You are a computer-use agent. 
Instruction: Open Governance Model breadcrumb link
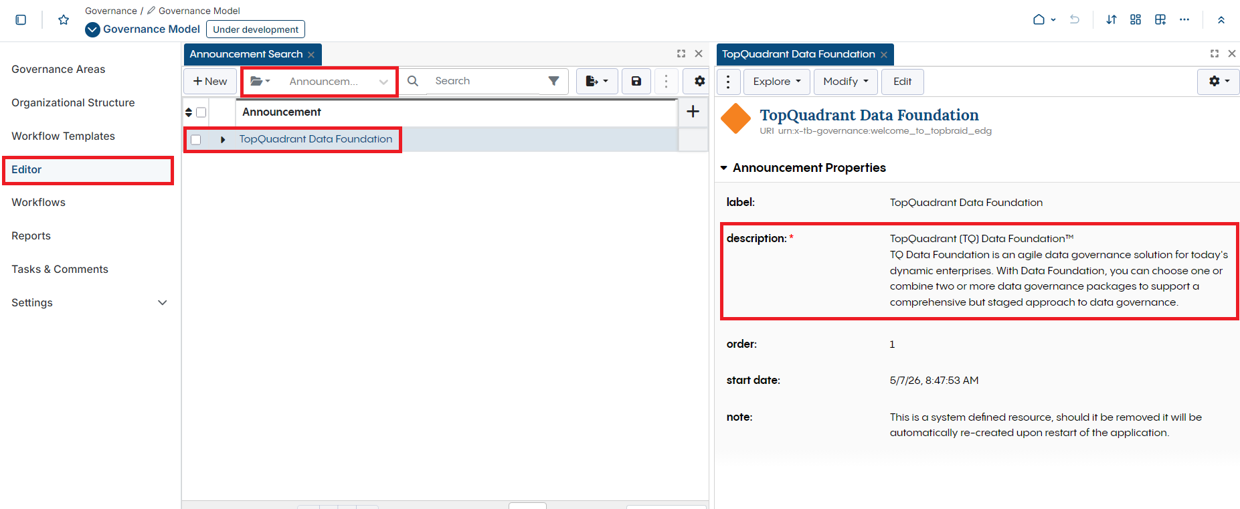tap(199, 11)
